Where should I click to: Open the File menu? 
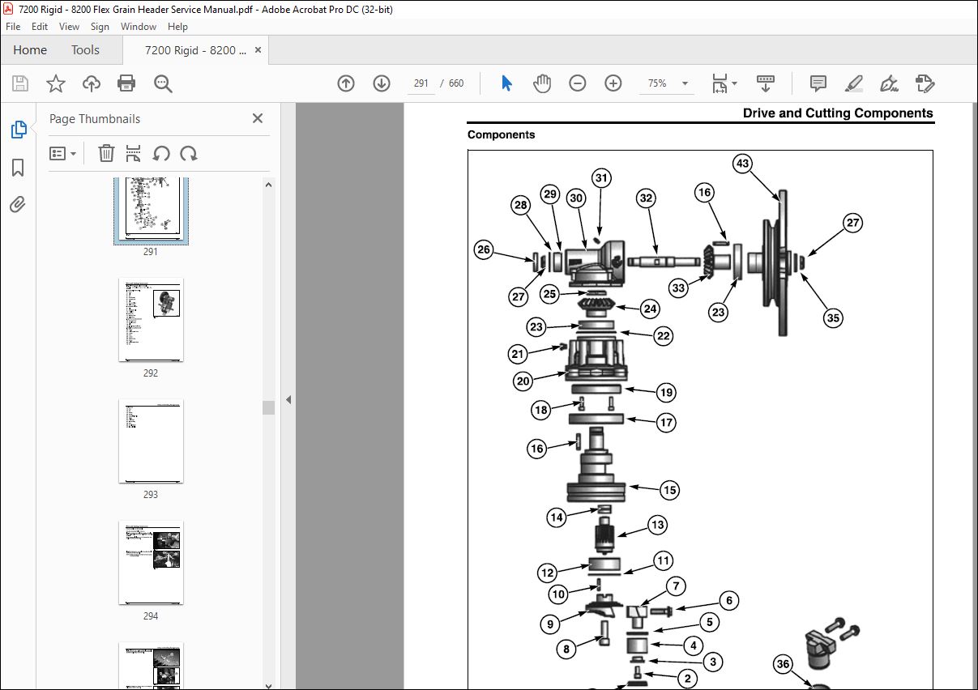13,27
